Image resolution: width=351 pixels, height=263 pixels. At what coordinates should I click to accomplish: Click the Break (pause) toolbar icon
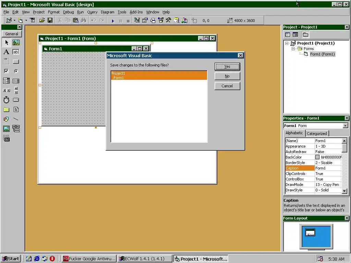[120, 21]
